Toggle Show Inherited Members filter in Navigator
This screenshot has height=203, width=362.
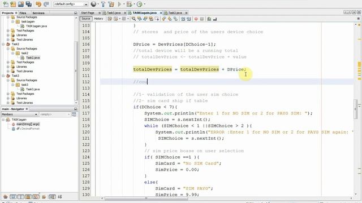[x=6, y=197]
